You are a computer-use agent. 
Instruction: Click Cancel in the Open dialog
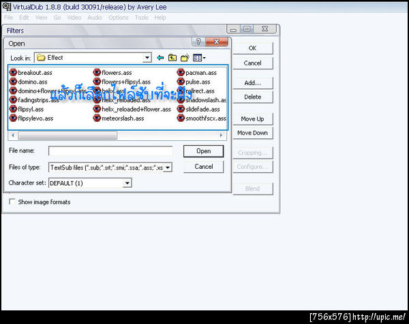point(203,167)
